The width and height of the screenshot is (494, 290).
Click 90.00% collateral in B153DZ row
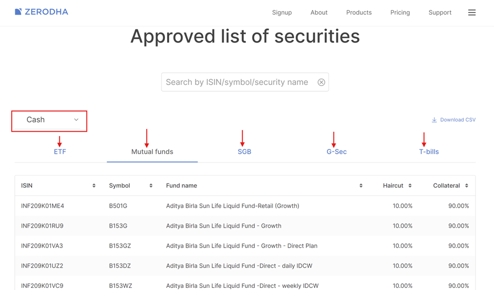(x=459, y=266)
